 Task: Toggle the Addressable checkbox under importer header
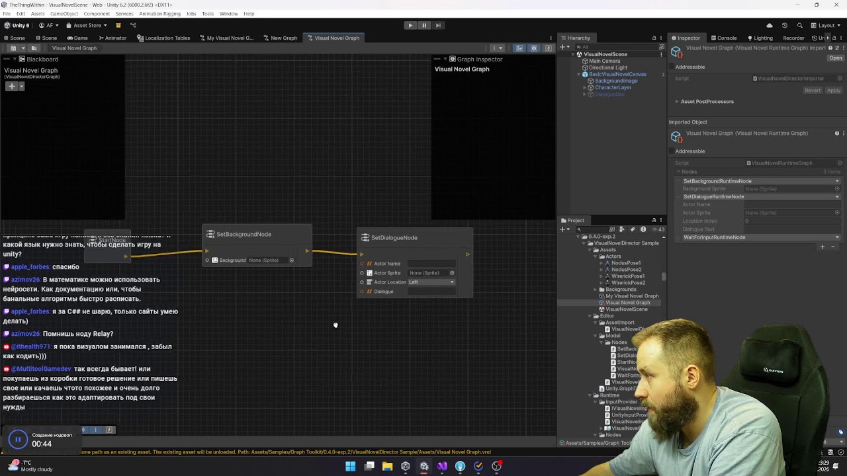tap(672, 67)
